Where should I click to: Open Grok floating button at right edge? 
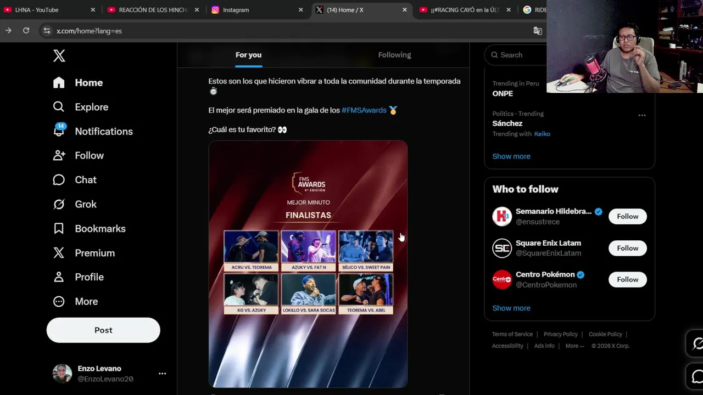[x=696, y=344]
